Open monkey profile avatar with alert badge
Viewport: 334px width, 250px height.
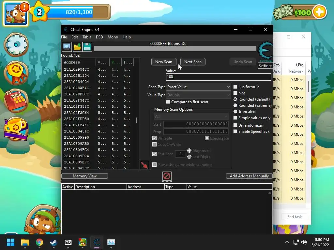point(16,14)
